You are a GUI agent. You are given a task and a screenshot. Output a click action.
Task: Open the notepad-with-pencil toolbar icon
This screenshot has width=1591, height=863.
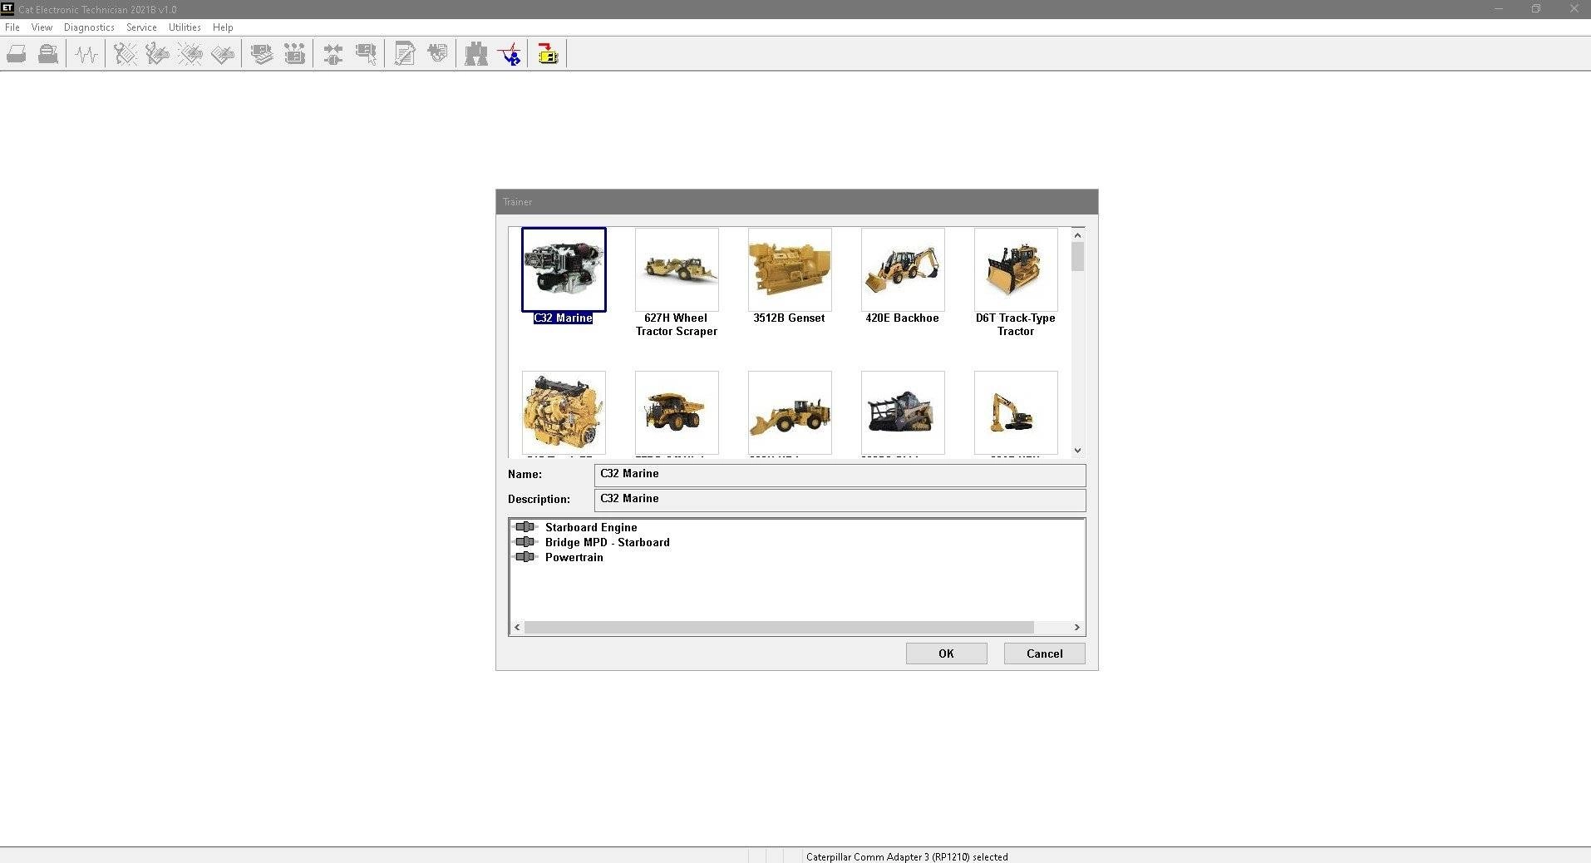tap(405, 55)
